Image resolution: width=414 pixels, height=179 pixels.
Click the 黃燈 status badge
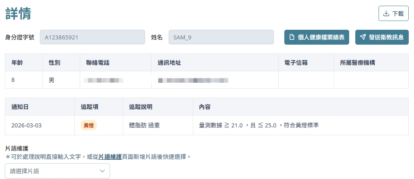(88, 126)
